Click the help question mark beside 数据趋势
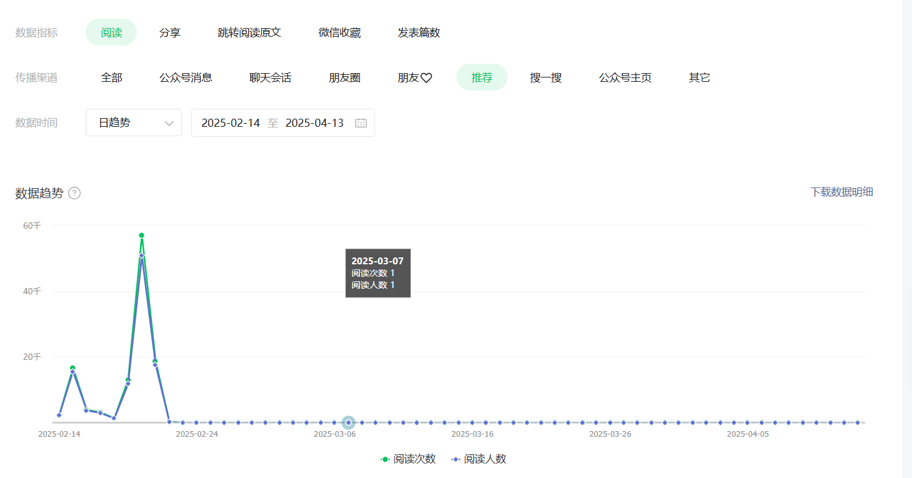This screenshot has width=912, height=478. [74, 193]
